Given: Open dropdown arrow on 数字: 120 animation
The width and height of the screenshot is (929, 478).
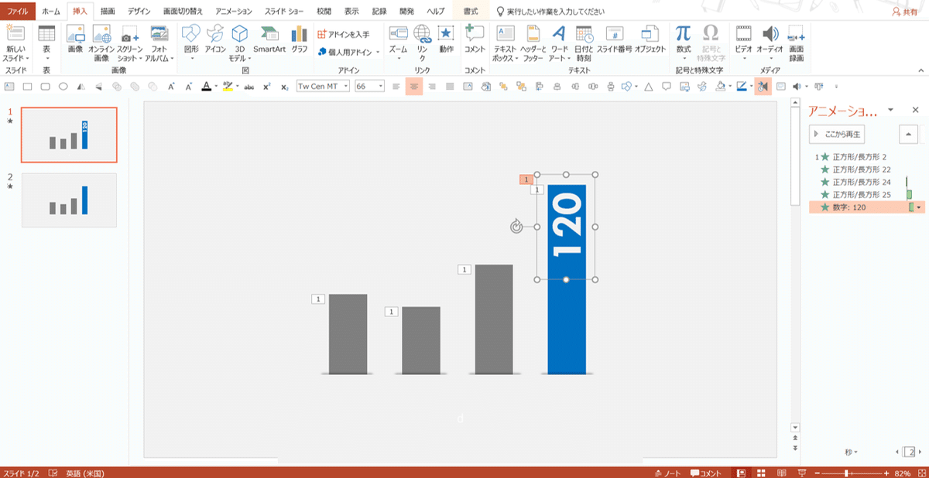Looking at the screenshot, I should (x=920, y=207).
